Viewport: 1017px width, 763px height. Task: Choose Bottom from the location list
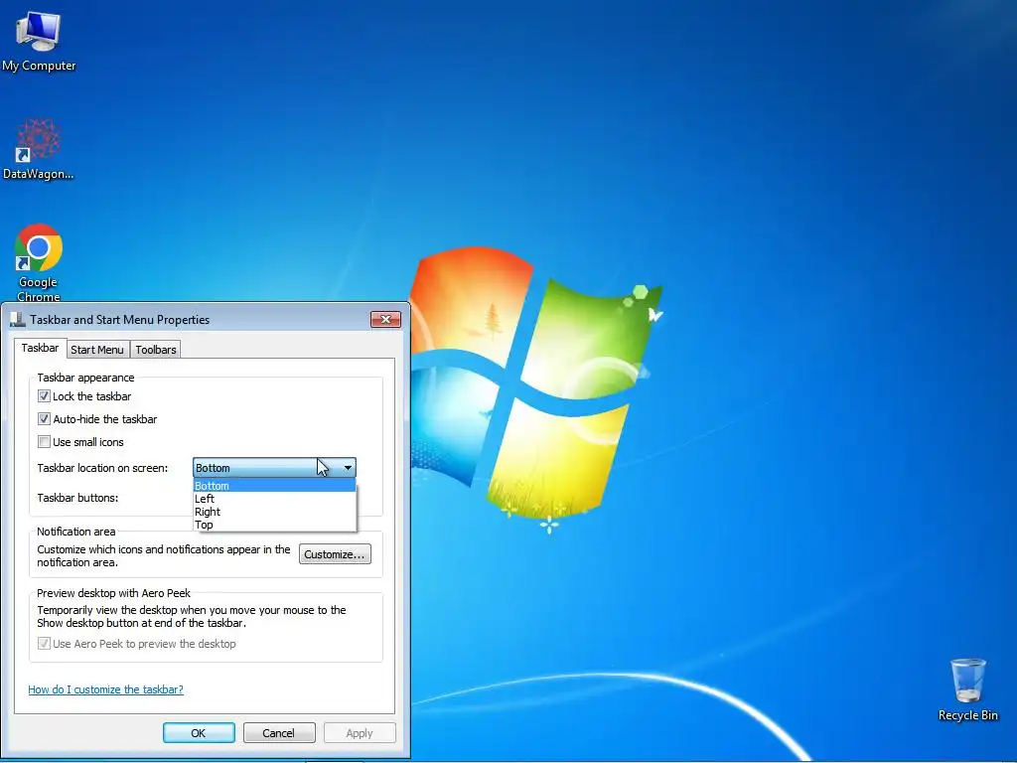[x=274, y=486]
